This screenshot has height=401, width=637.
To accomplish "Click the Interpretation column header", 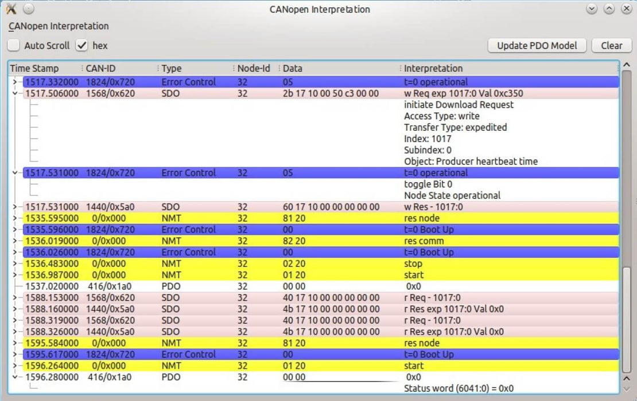I will pos(433,69).
